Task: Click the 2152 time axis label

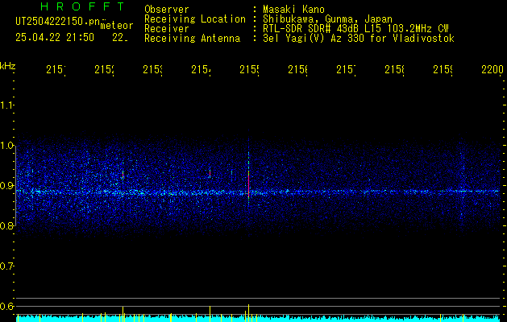Action: 105,69
